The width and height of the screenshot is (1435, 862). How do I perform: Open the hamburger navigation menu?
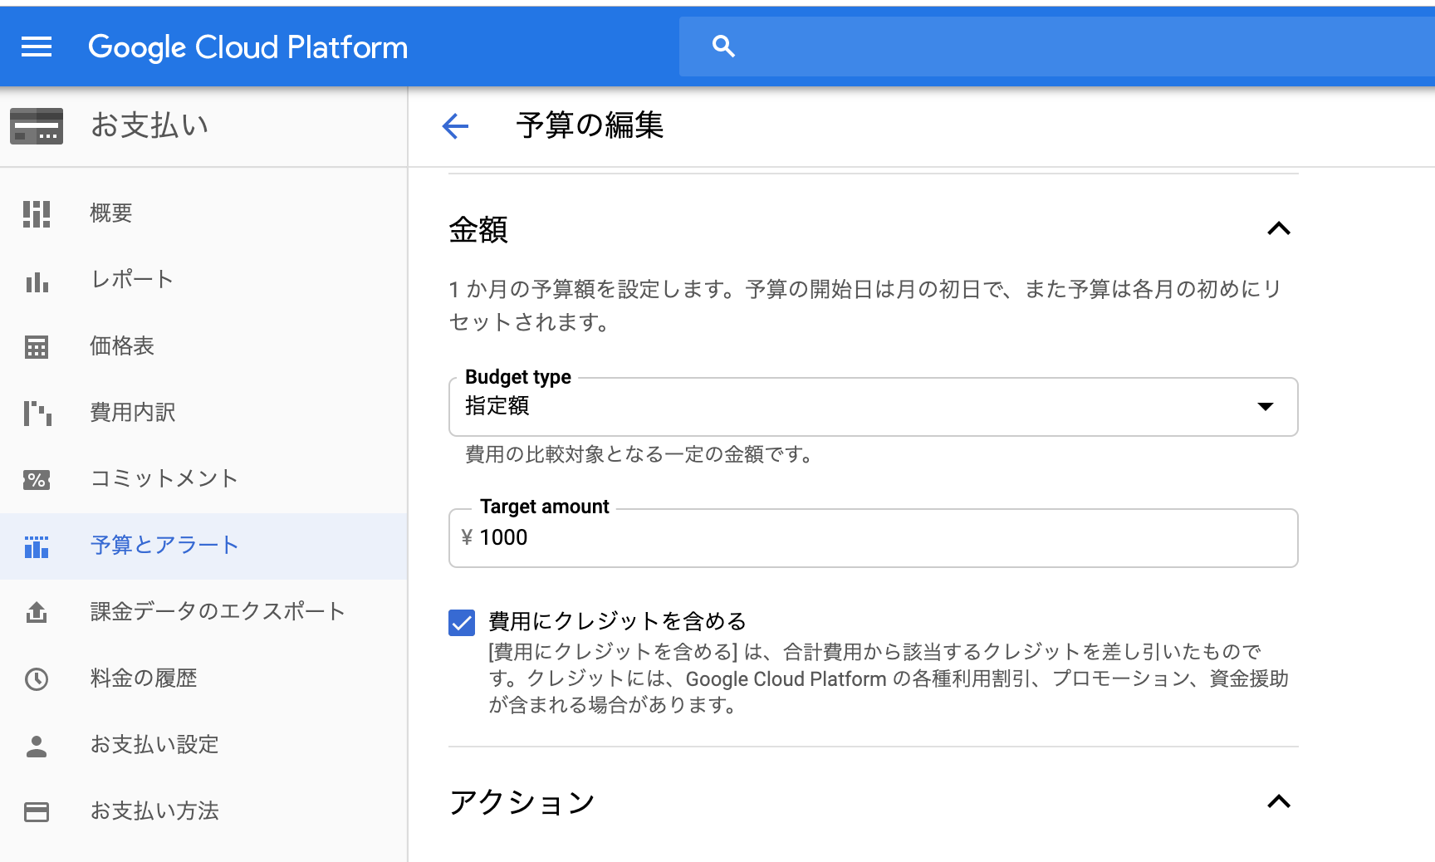[36, 47]
